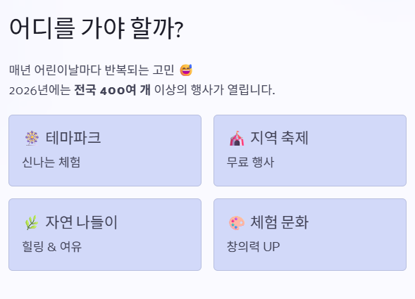Click the ferris wheel icon for 테마파크
The height and width of the screenshot is (299, 415).
tap(32, 139)
